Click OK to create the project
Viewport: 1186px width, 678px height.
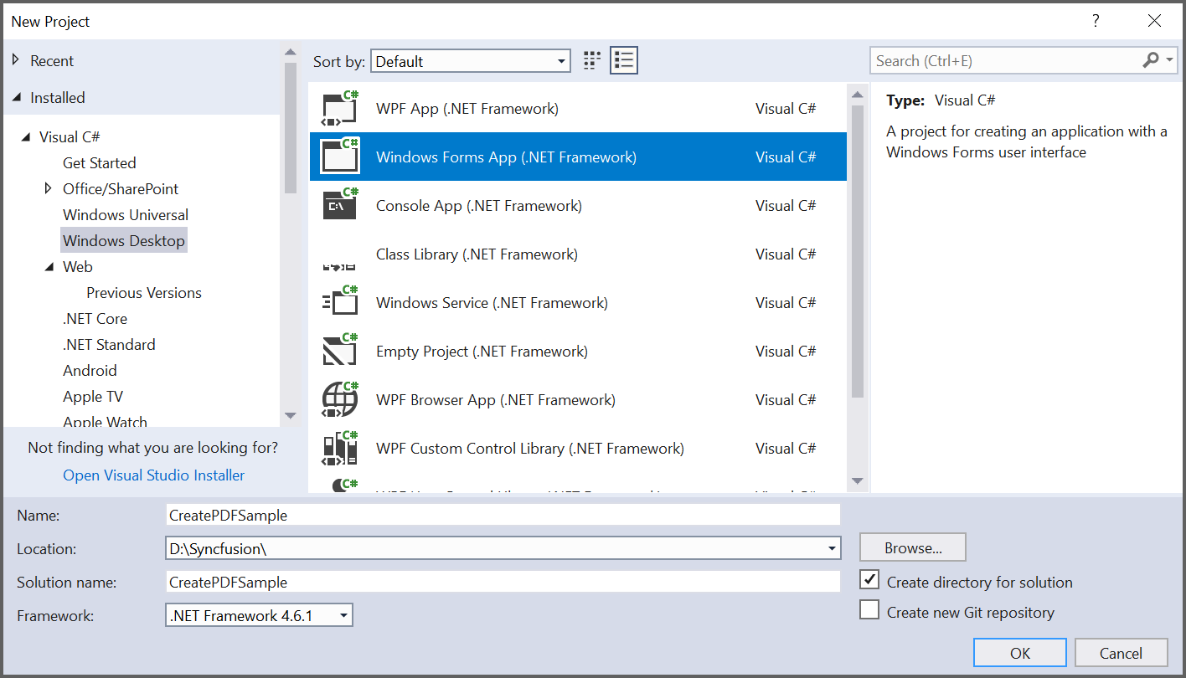point(1020,653)
